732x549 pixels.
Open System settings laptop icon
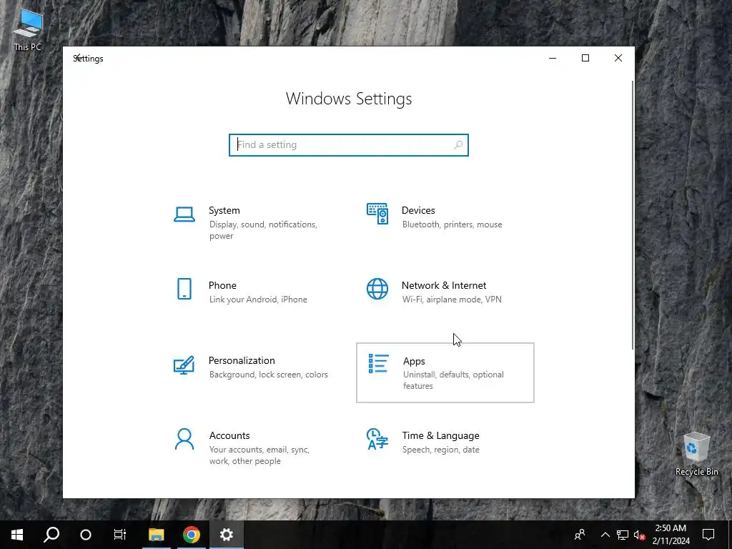pyautogui.click(x=184, y=214)
